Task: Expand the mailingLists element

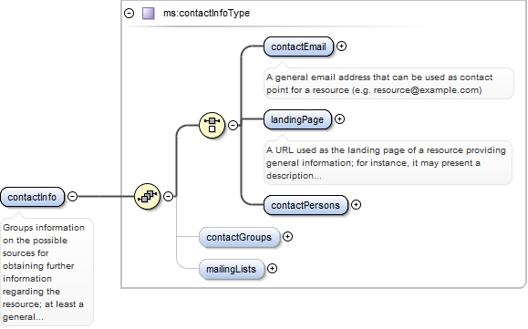Action: click(x=272, y=269)
